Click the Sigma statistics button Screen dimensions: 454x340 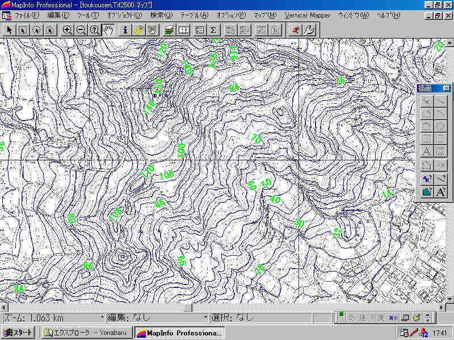pyautogui.click(x=213, y=29)
